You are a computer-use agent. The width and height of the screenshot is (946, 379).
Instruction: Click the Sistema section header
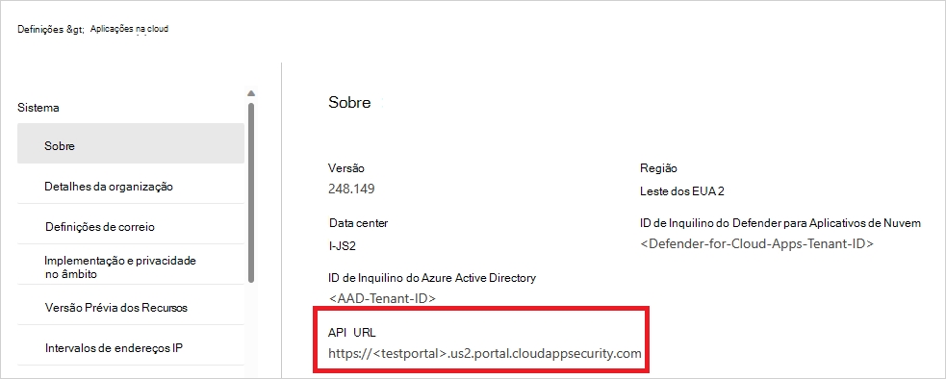click(38, 108)
